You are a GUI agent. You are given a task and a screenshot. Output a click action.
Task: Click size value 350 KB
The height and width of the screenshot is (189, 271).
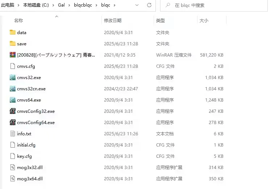pos(216,179)
